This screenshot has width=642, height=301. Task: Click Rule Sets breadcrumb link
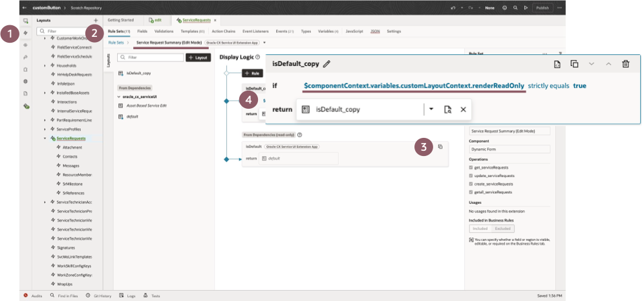coord(116,42)
